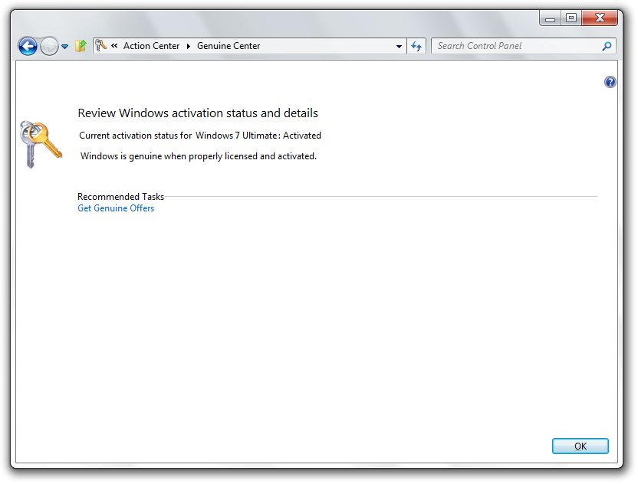Click the Recommended Tasks label
The height and width of the screenshot is (484, 638).
121,197
